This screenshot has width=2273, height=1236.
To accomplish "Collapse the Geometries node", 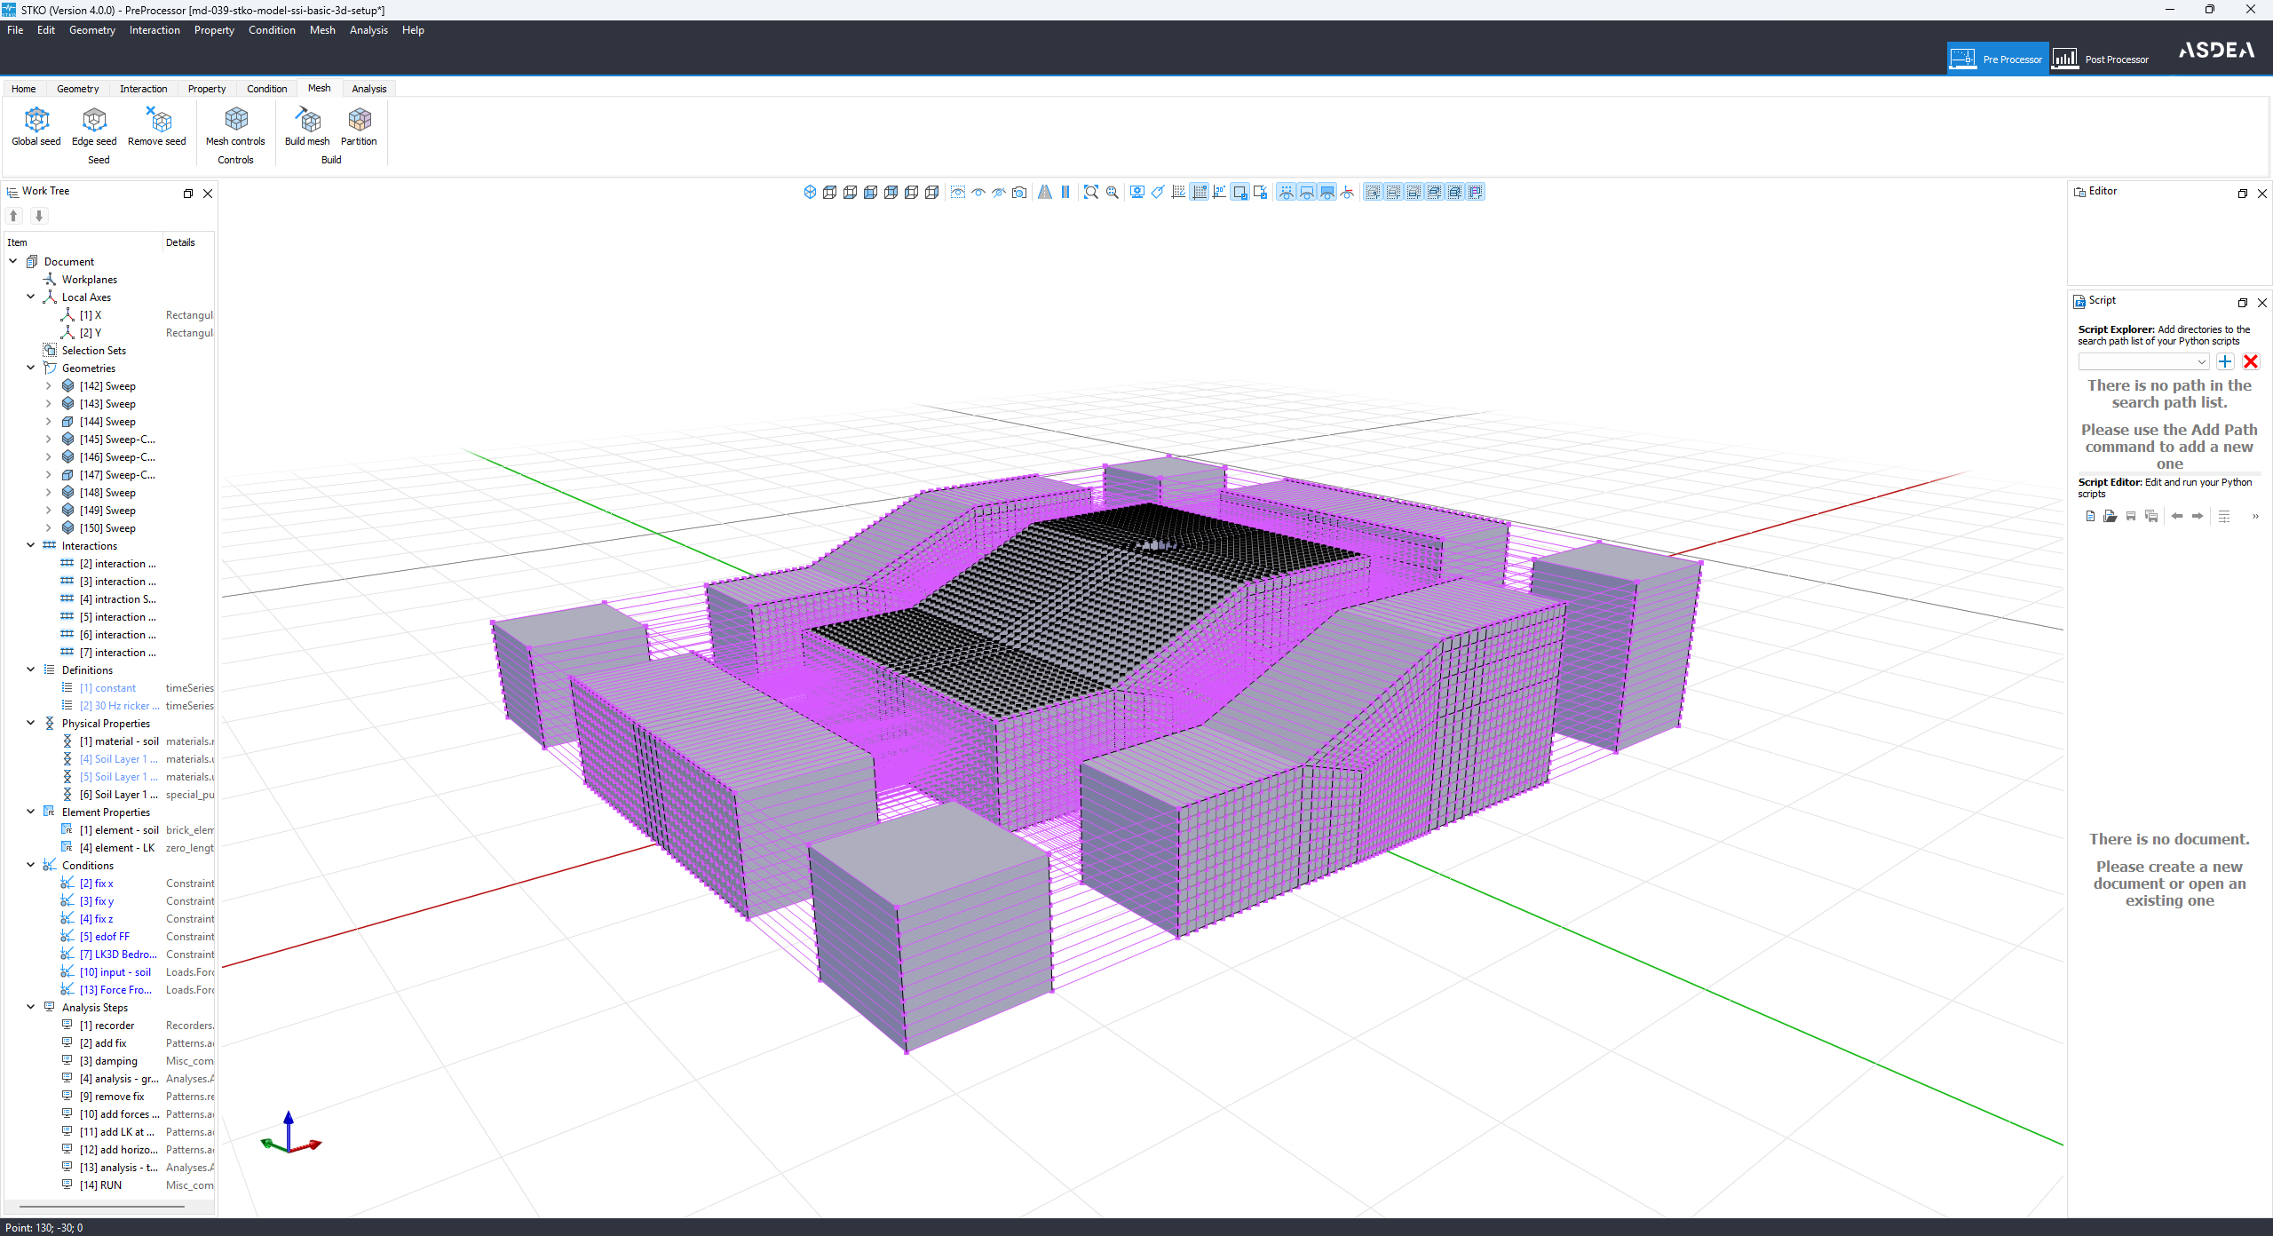I will point(31,368).
